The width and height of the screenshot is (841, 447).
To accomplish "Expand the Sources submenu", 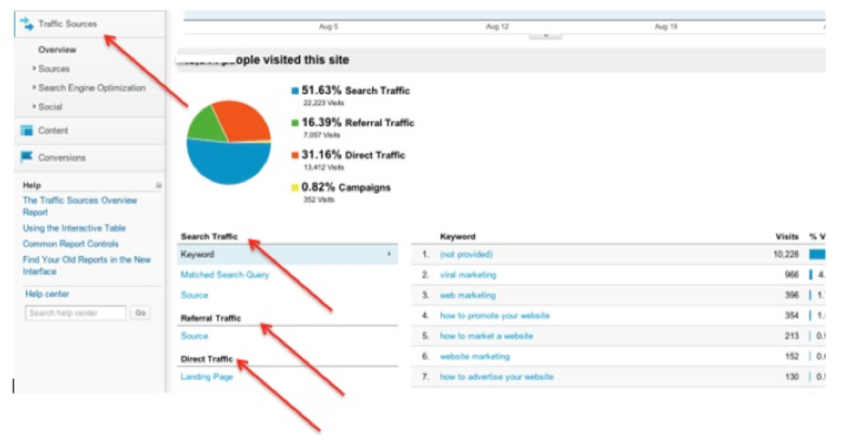I will point(53,69).
